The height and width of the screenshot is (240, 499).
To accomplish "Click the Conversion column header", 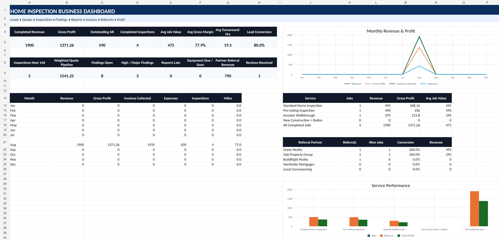I will coord(406,142).
